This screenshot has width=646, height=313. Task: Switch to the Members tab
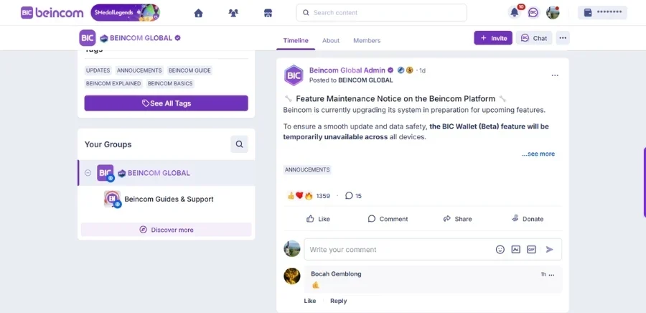[x=367, y=40]
